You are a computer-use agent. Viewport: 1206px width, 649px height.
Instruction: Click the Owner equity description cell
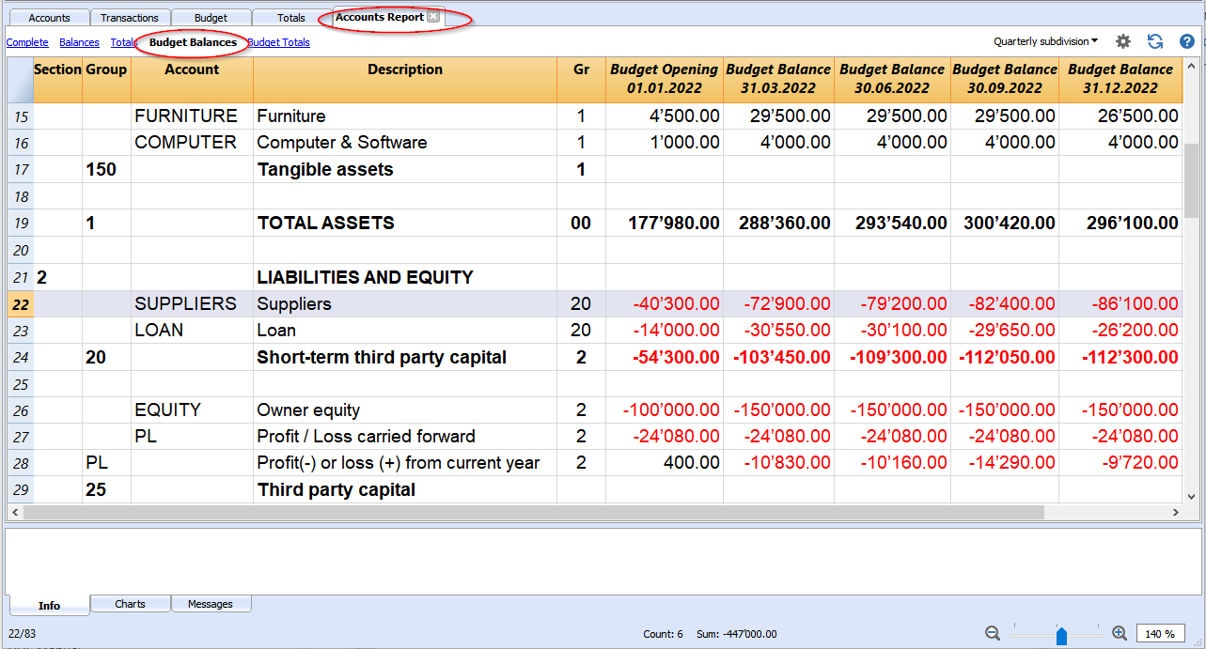point(405,410)
